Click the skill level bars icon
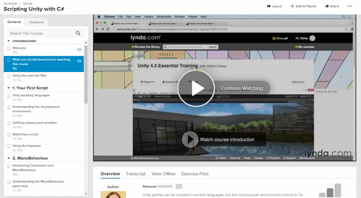The width and height of the screenshot is (361, 198). coord(330,190)
